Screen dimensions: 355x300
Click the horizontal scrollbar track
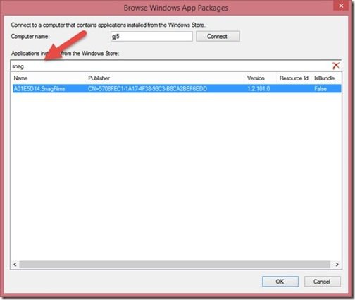point(175,265)
